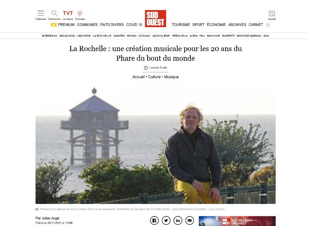Open the Rechercher search icon

(x=54, y=15)
